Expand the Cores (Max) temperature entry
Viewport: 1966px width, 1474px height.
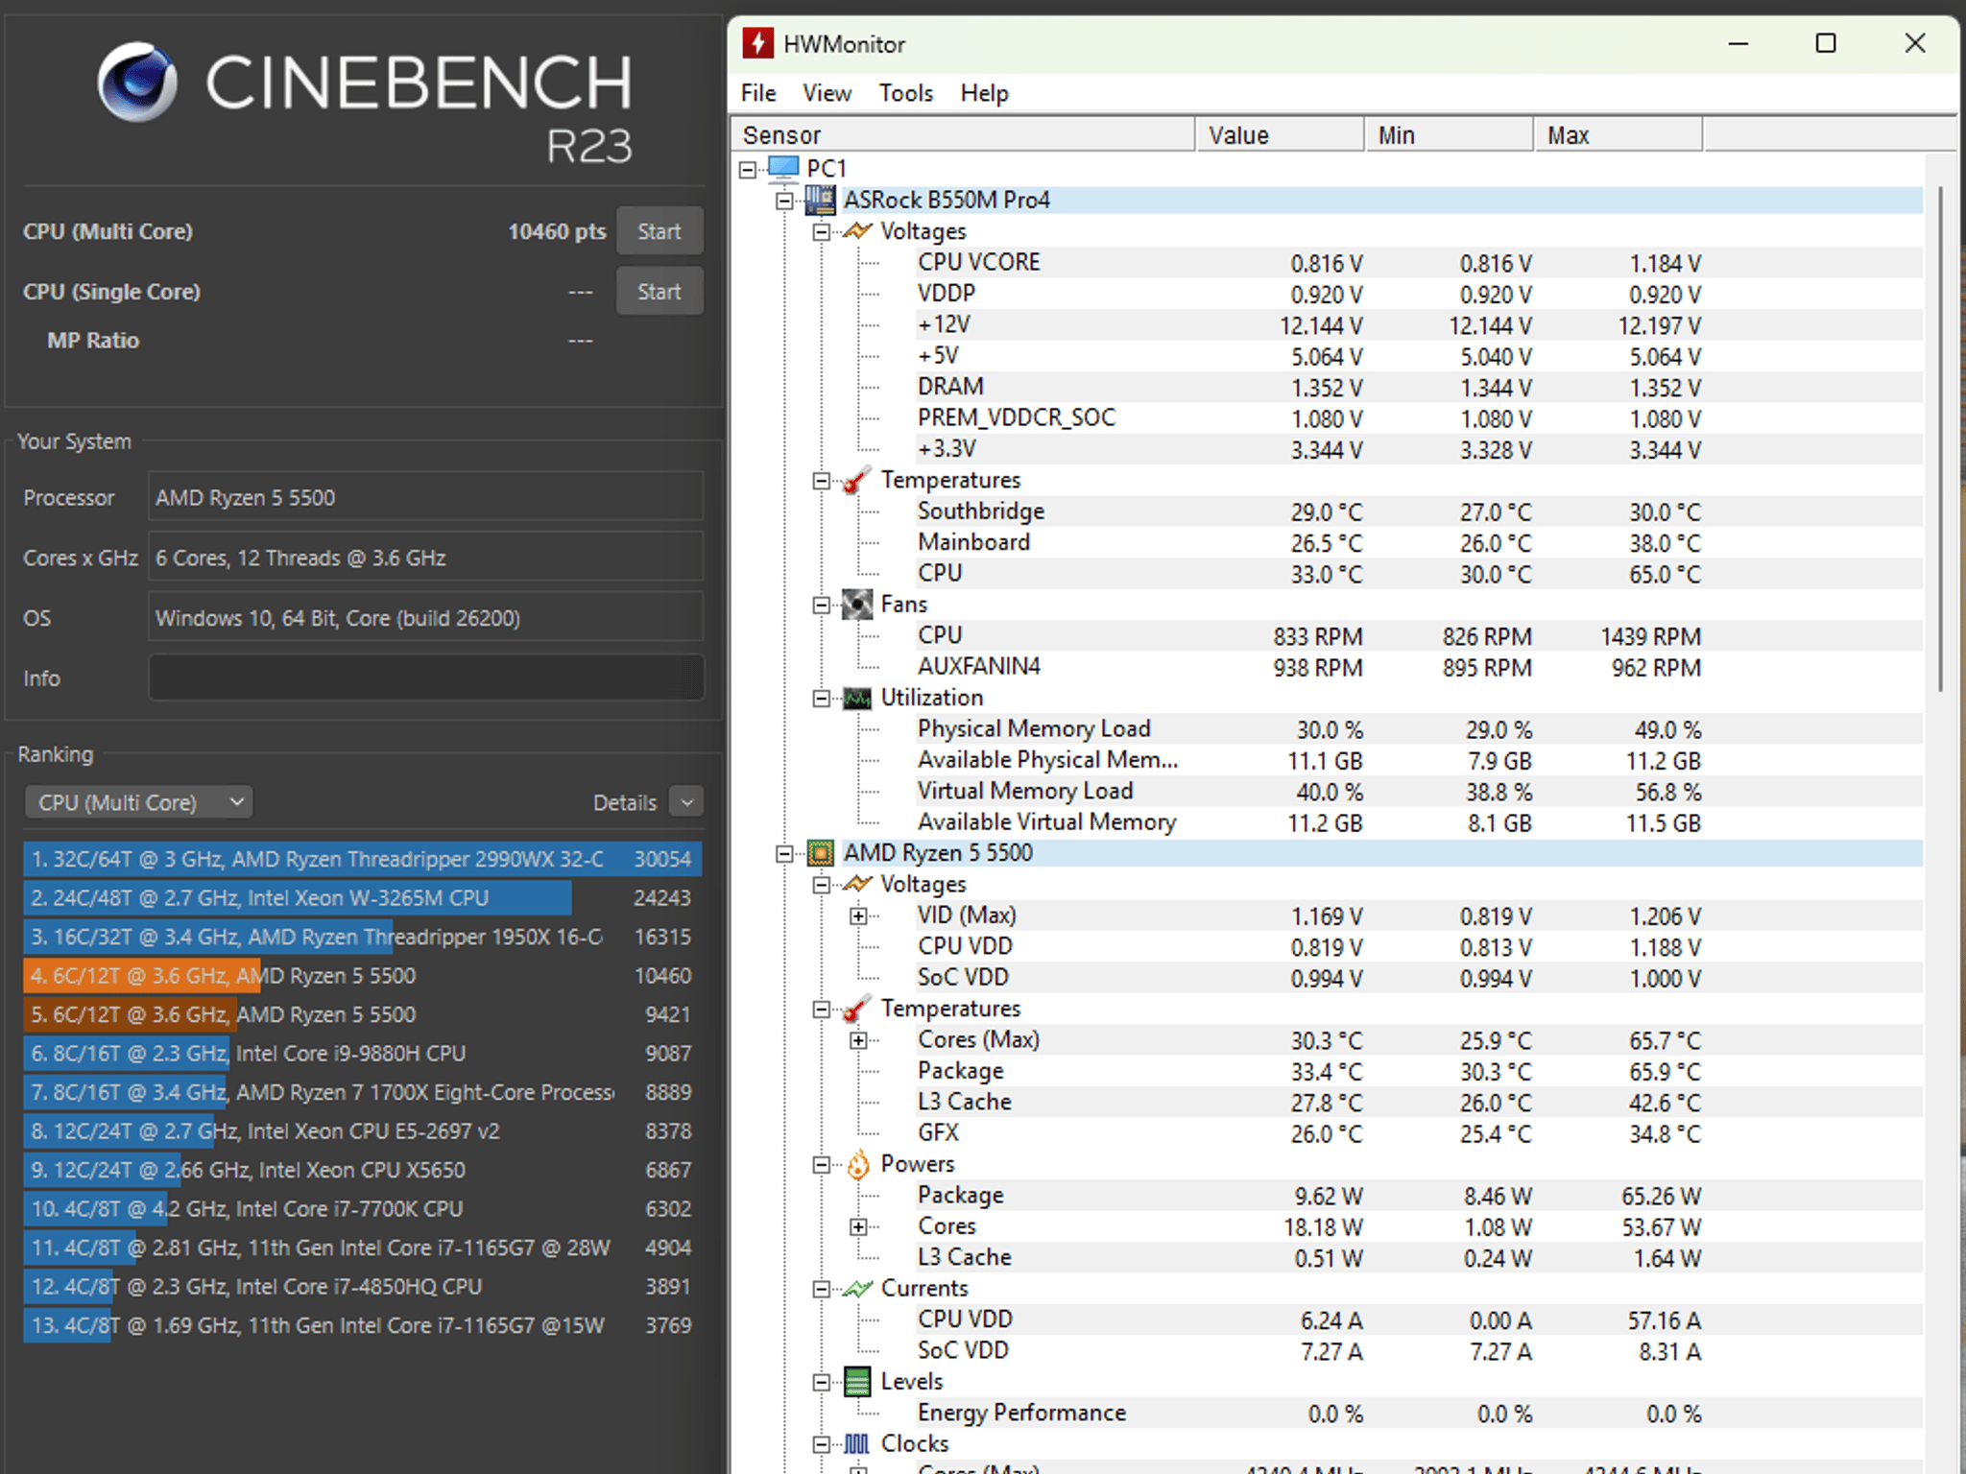pyautogui.click(x=858, y=1040)
